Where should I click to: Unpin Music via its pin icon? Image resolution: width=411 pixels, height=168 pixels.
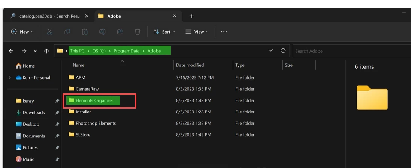(57, 159)
